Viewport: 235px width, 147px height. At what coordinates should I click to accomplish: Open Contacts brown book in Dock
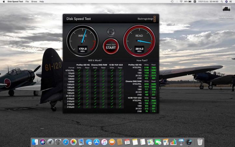coord(120,142)
